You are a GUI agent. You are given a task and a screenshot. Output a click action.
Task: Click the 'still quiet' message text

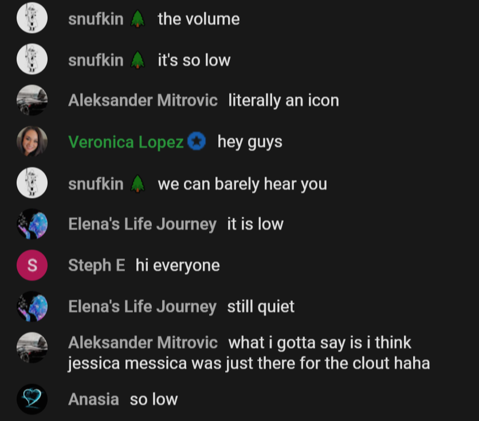(x=261, y=306)
